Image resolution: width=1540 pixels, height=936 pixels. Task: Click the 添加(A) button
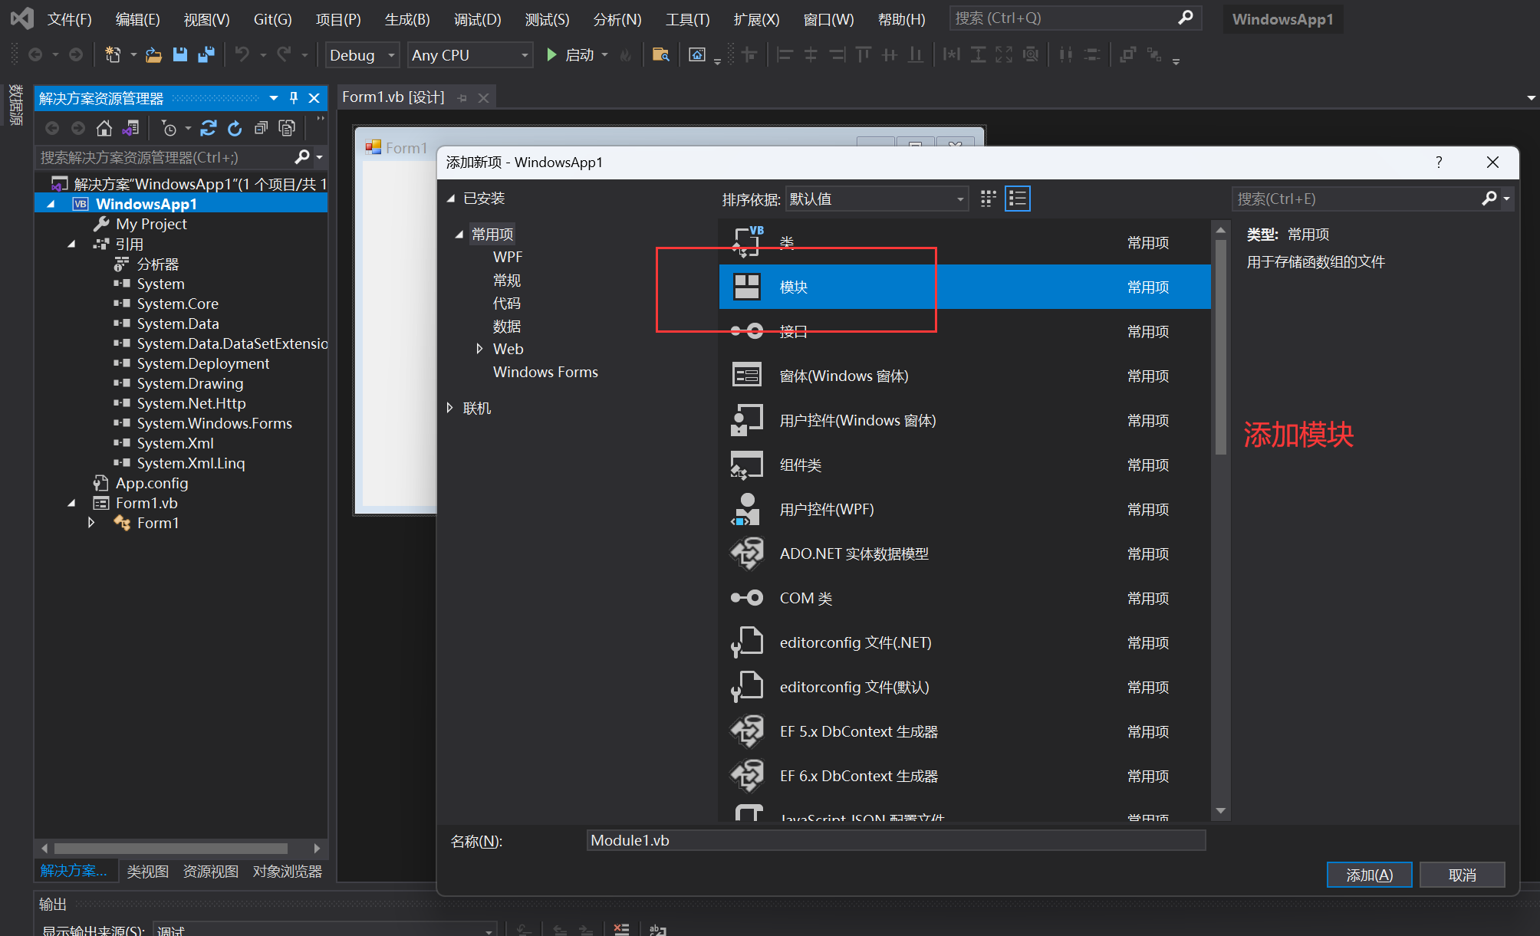[x=1368, y=875]
